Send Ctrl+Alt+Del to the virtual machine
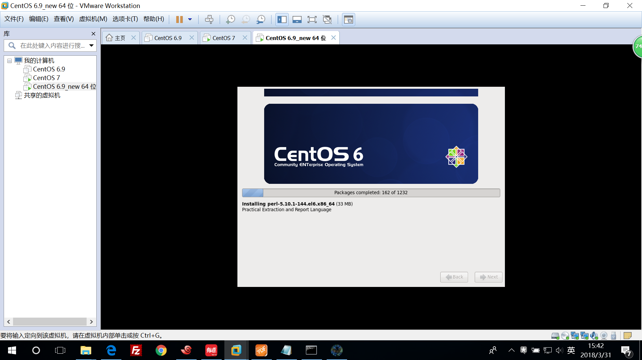The width and height of the screenshot is (642, 360). [209, 19]
